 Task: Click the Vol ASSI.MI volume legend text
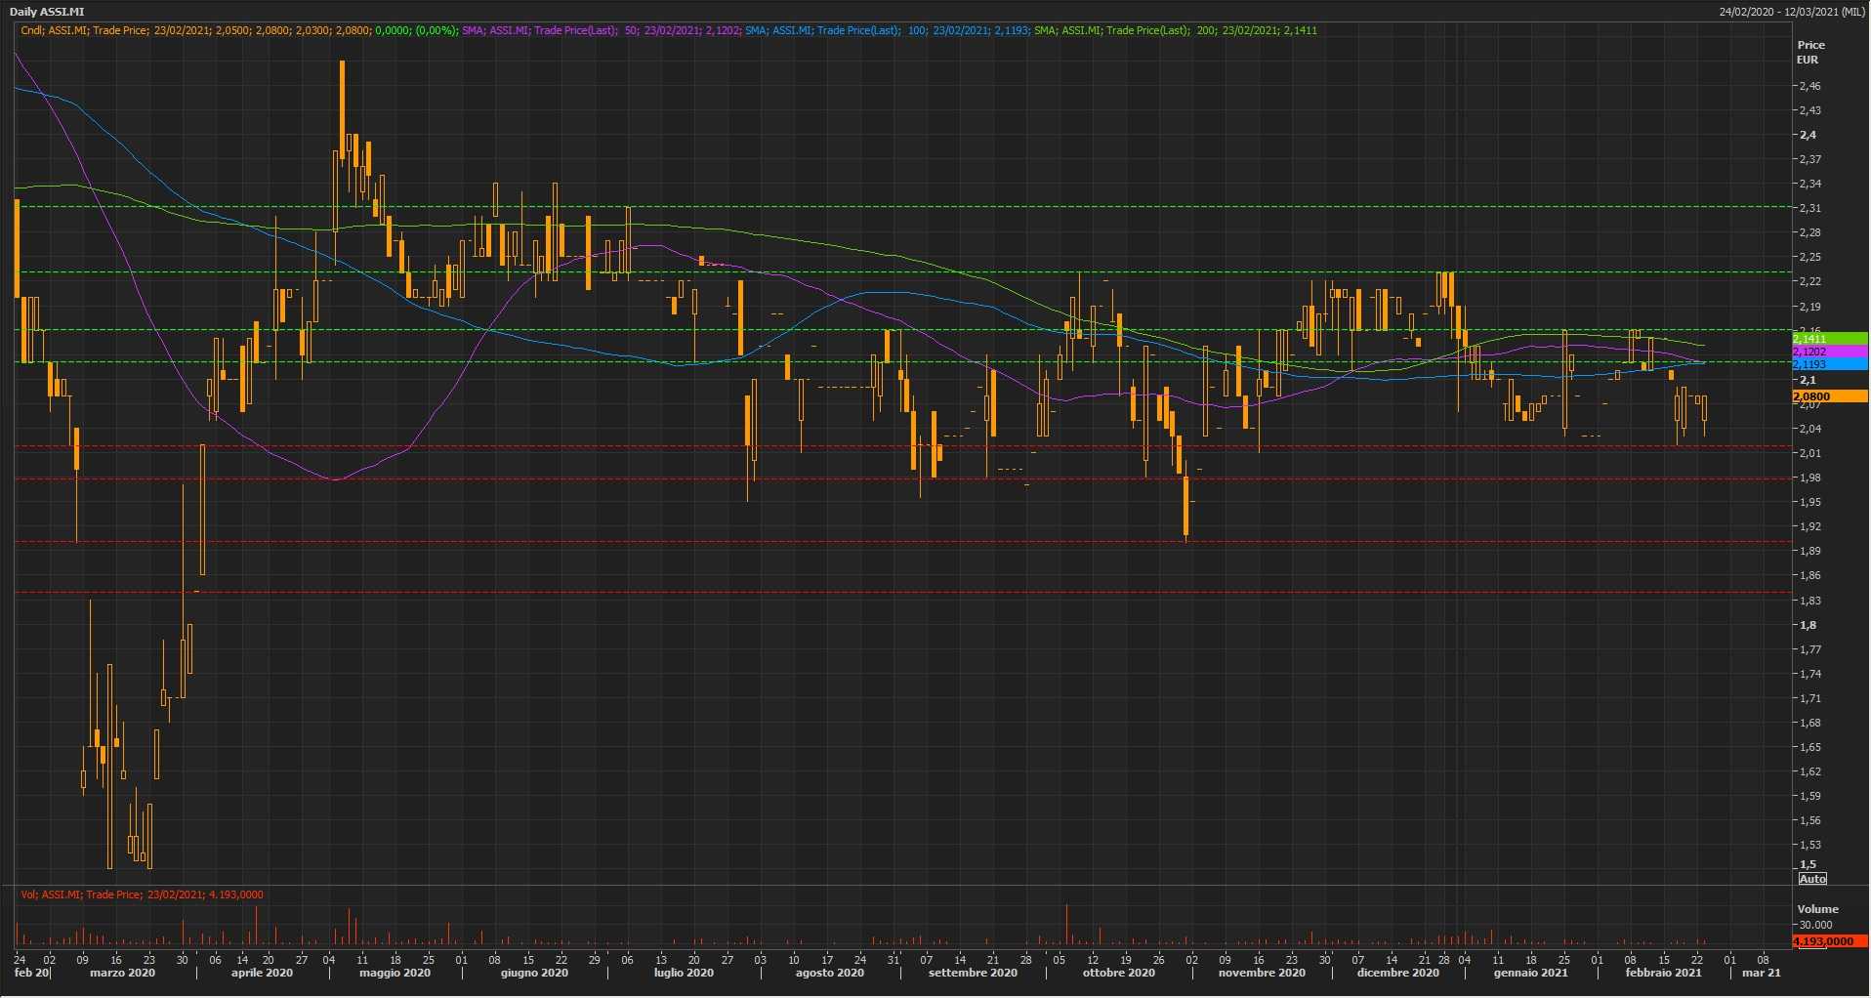click(142, 894)
